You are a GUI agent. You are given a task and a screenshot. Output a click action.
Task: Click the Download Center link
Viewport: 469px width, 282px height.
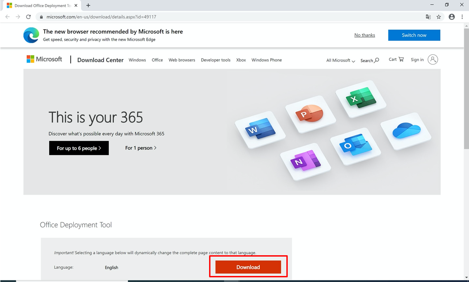point(100,60)
